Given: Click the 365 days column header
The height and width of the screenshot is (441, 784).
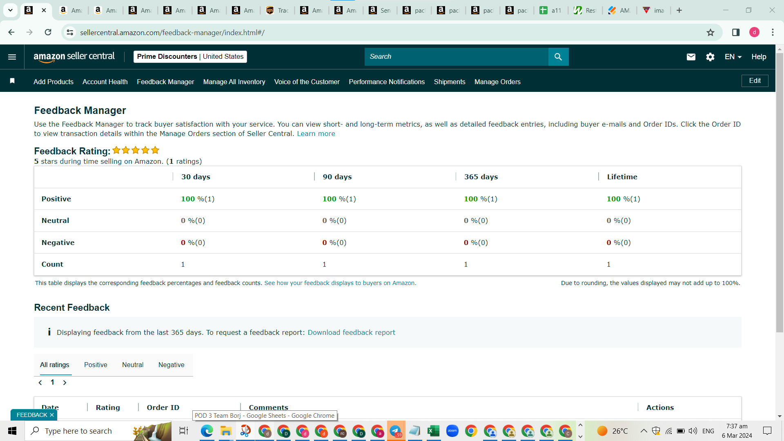Looking at the screenshot, I should point(481,177).
